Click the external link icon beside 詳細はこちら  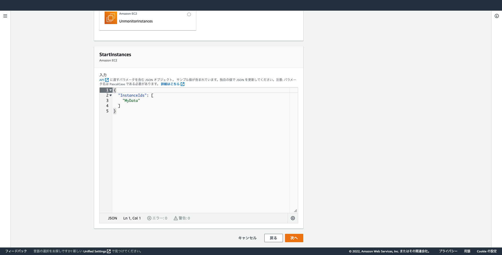coord(182,84)
